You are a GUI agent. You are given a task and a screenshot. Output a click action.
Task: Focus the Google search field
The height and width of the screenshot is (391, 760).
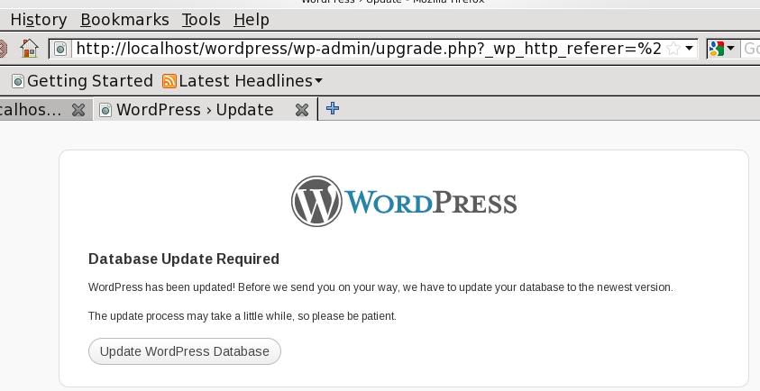tap(751, 49)
